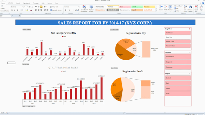Toggle Corporate in Segment slicer
Screen dimensions: 205x115
pos(178,62)
